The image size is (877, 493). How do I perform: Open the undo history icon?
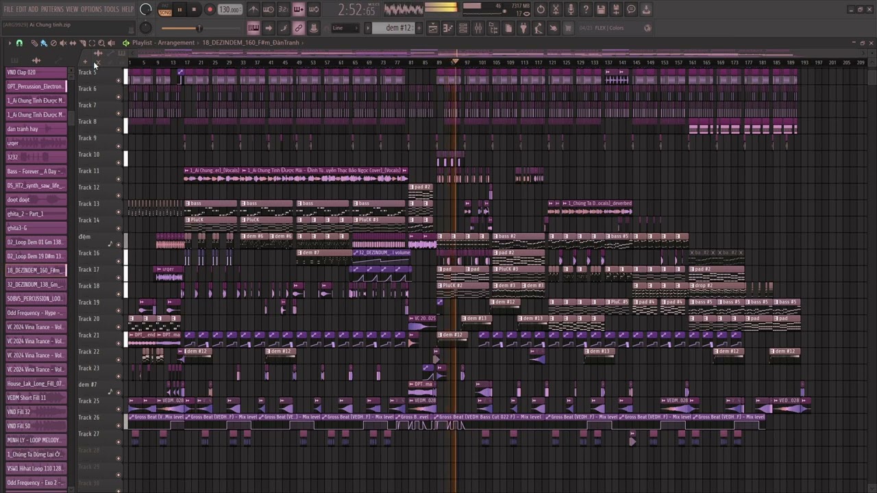[540, 10]
